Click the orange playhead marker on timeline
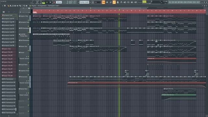The height and width of the screenshot is (117, 208). [x=119, y=10]
